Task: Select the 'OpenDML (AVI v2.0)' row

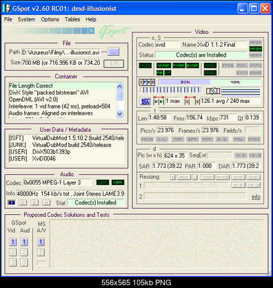Action: 62,99
